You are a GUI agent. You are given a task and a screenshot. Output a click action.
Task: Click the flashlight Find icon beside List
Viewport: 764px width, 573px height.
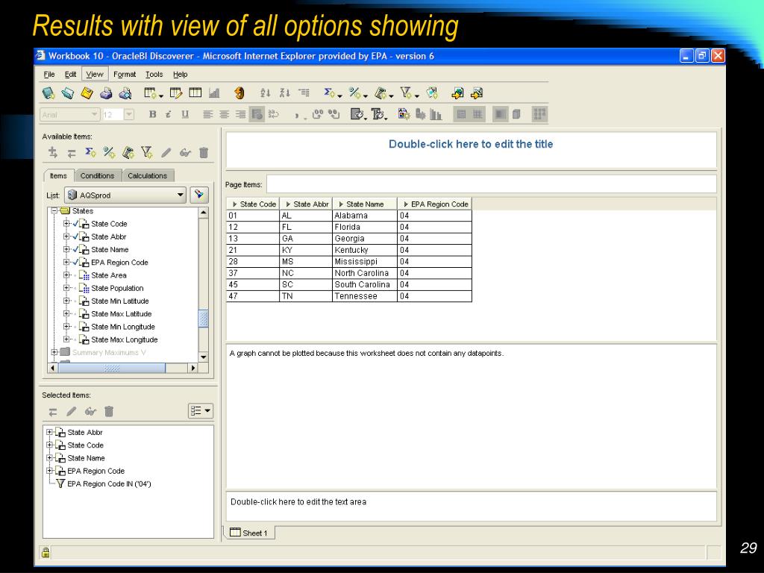(199, 195)
